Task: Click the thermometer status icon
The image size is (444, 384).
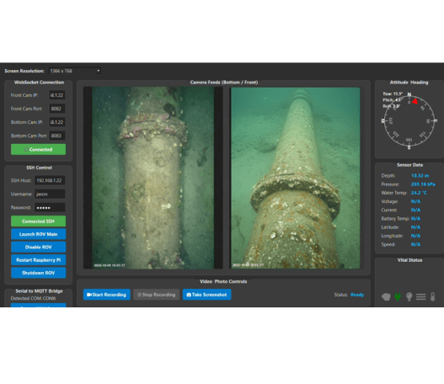Action: coord(432,296)
